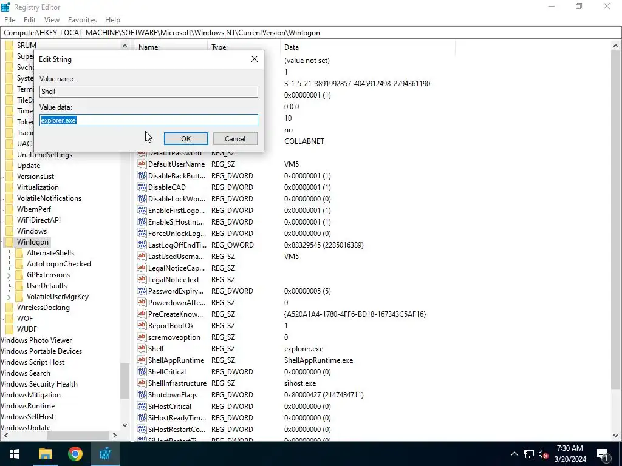Open the Windows Start menu
Screen dimensions: 622x466
(15, 454)
